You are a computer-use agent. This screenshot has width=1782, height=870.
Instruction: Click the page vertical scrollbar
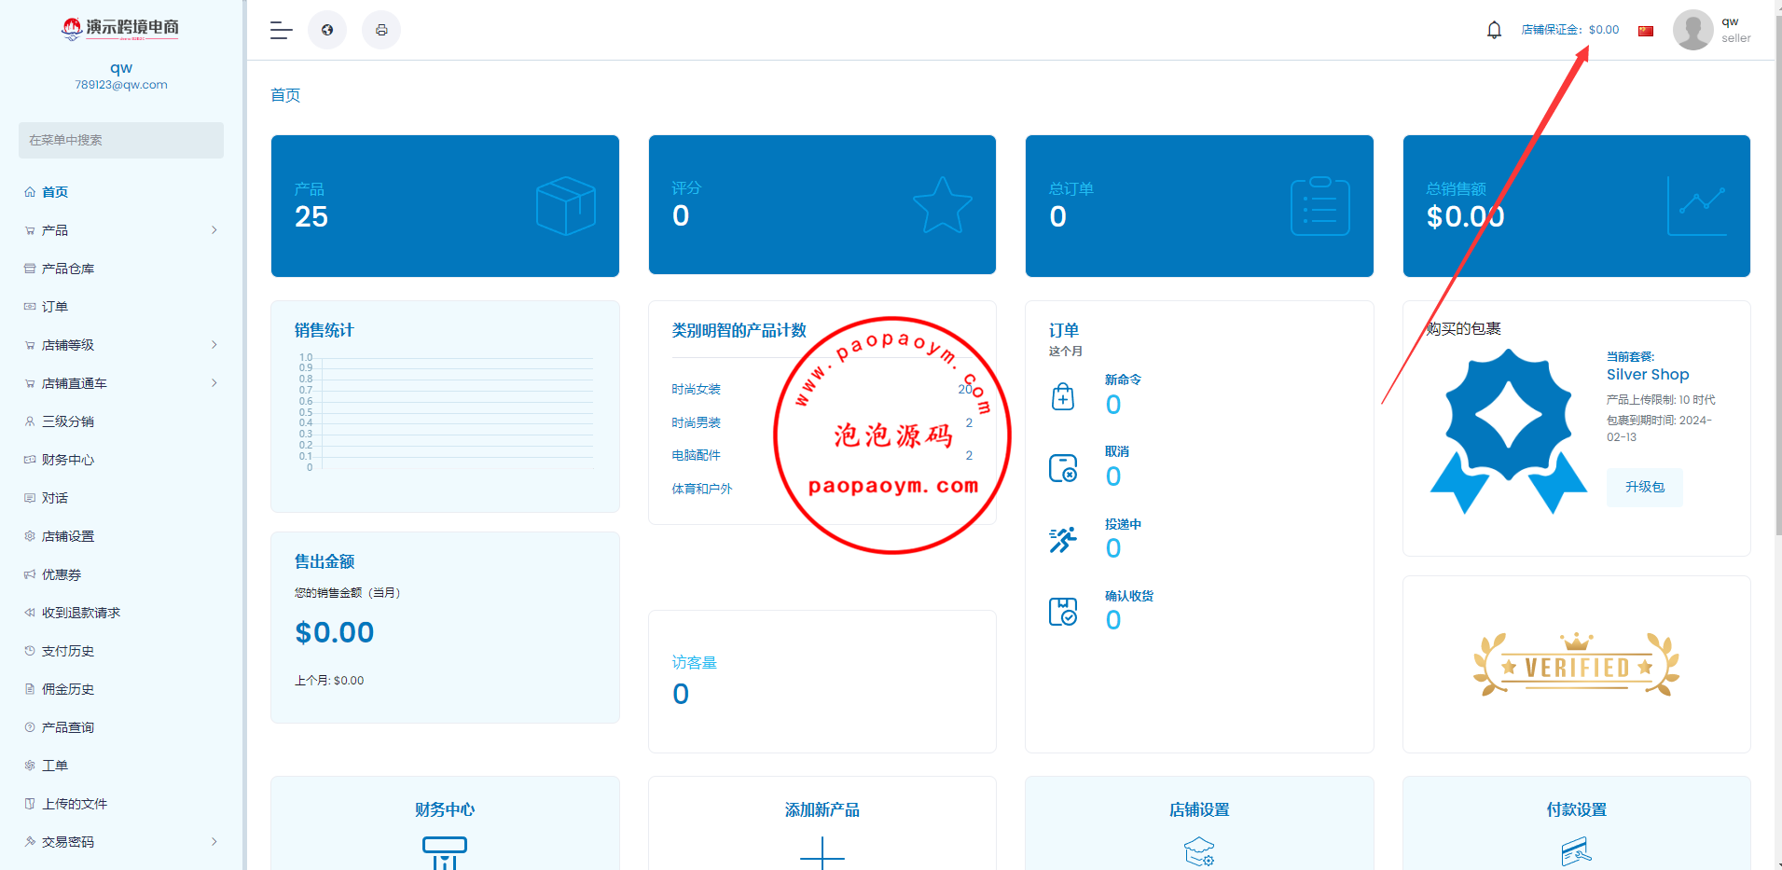coord(1777,280)
